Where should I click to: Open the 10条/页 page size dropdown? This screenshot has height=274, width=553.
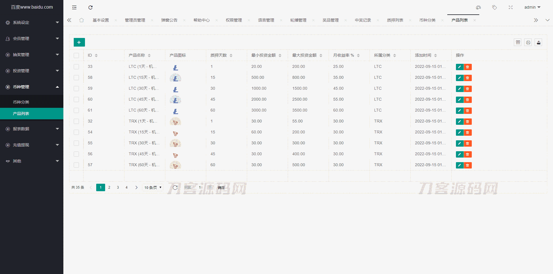152,187
